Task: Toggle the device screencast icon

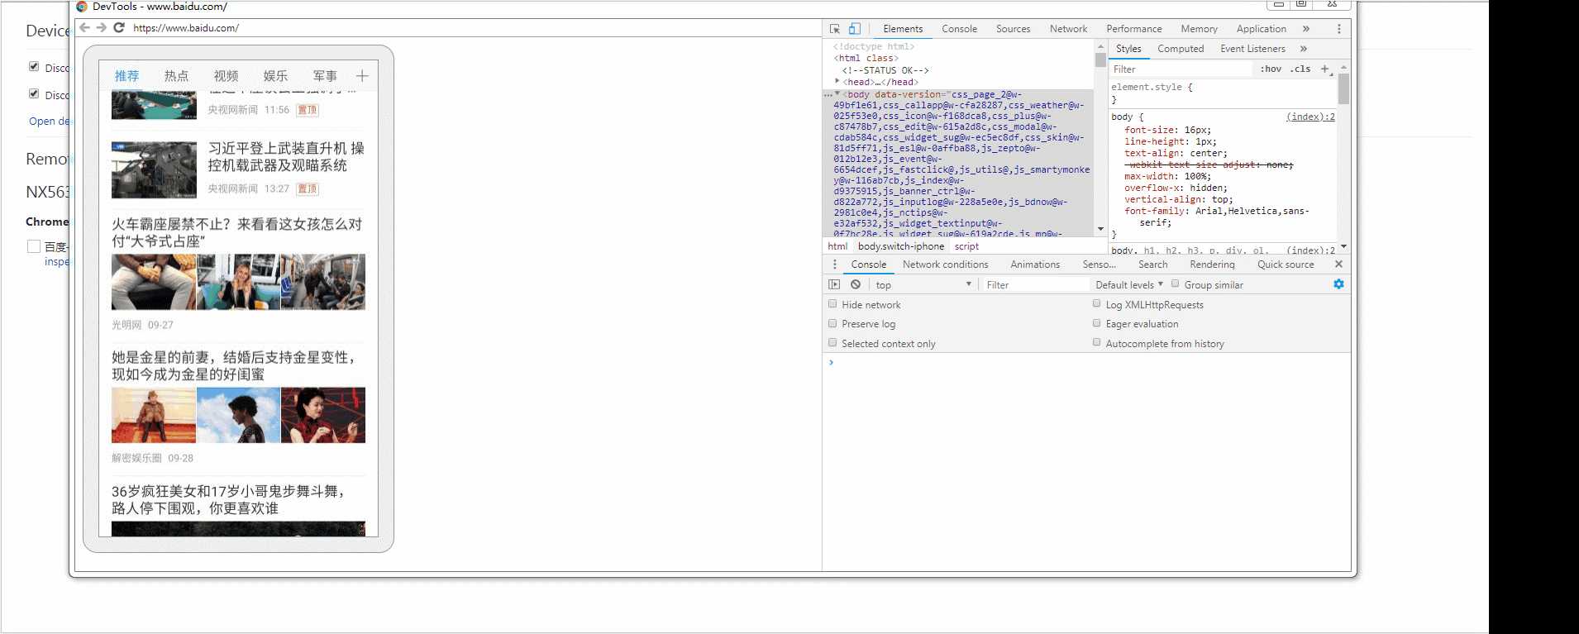Action: pos(855,29)
